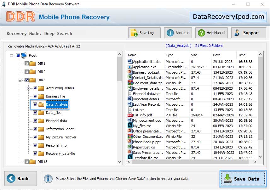The image size is (270, 190).
Task: Click the Help Manual question mark icon
Action: point(201,33)
